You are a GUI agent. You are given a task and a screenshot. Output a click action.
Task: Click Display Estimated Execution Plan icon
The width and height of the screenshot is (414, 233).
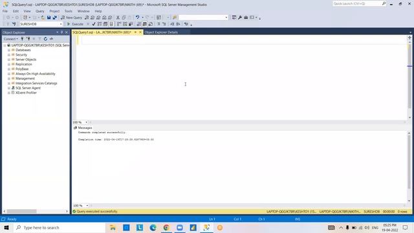click(100, 24)
